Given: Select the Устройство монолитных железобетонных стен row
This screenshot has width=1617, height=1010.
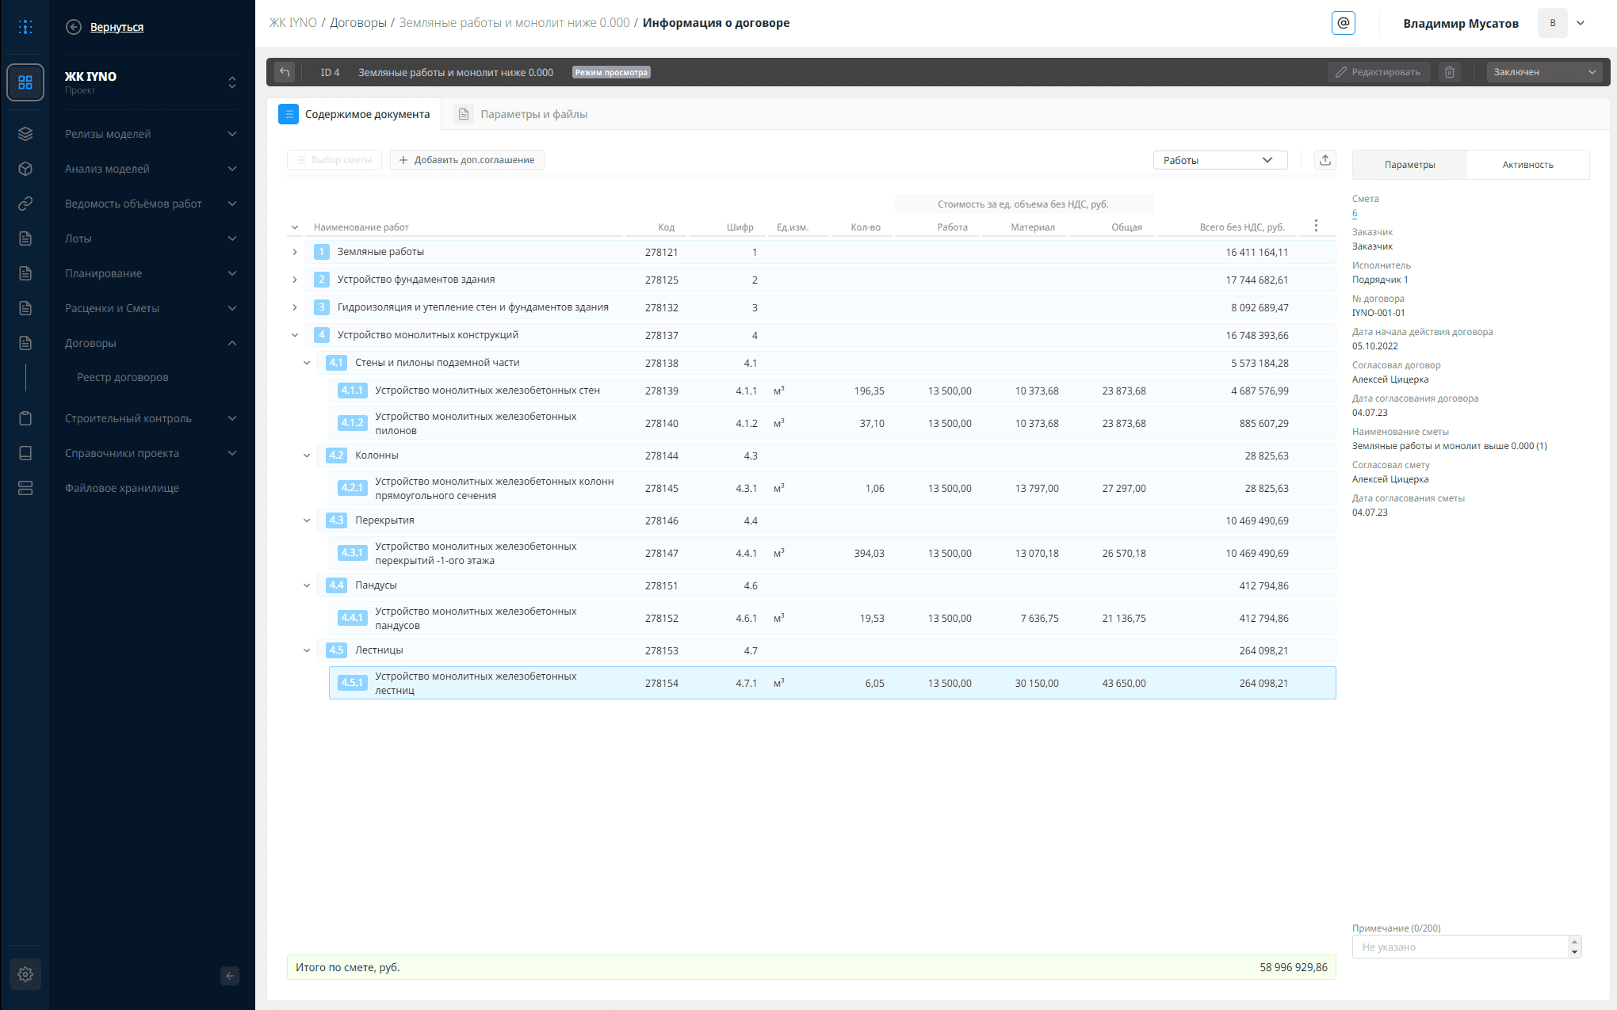Looking at the screenshot, I should click(832, 391).
